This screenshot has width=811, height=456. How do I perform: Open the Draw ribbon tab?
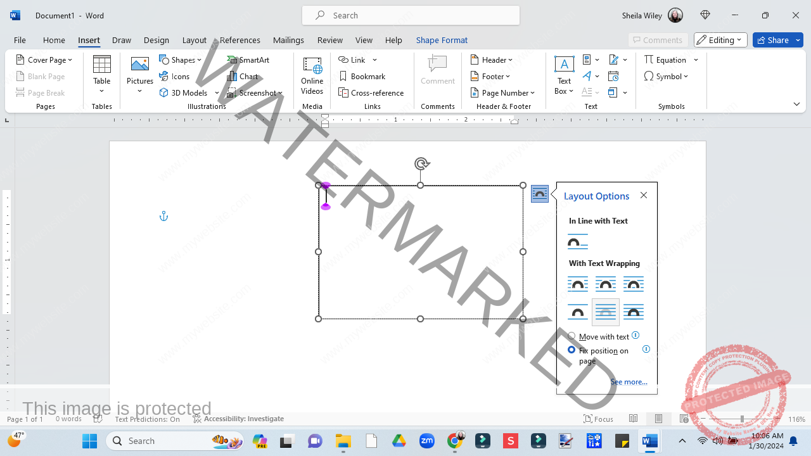point(122,40)
